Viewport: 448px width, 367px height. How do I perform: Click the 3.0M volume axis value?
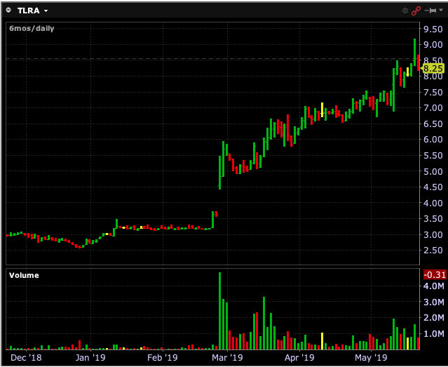(x=434, y=302)
